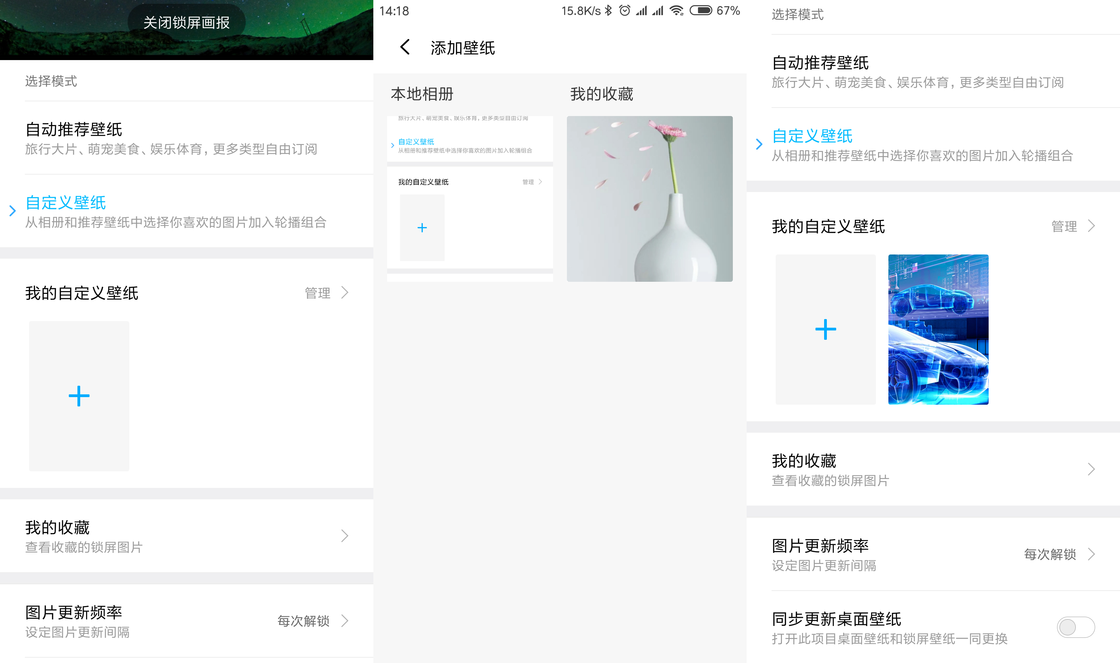This screenshot has height=663, width=1120.
Task: Switch to the 我的收藏 tab
Action: click(601, 94)
